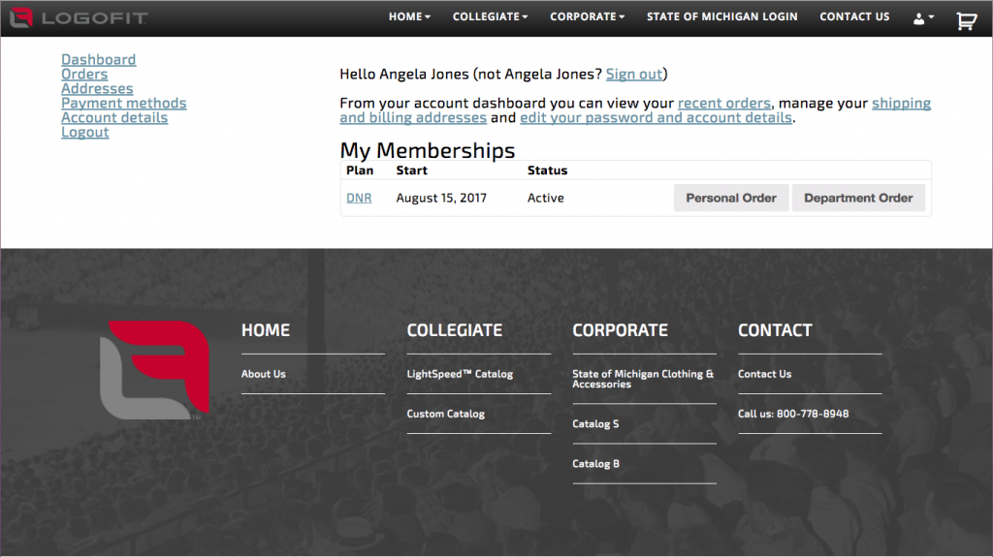Screen dimensions: 993x557
Task: Open the DNR membership plan link
Action: (x=359, y=198)
